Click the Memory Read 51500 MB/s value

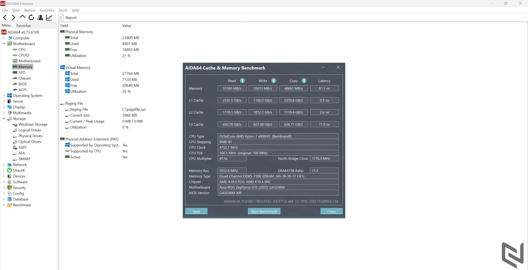point(232,88)
